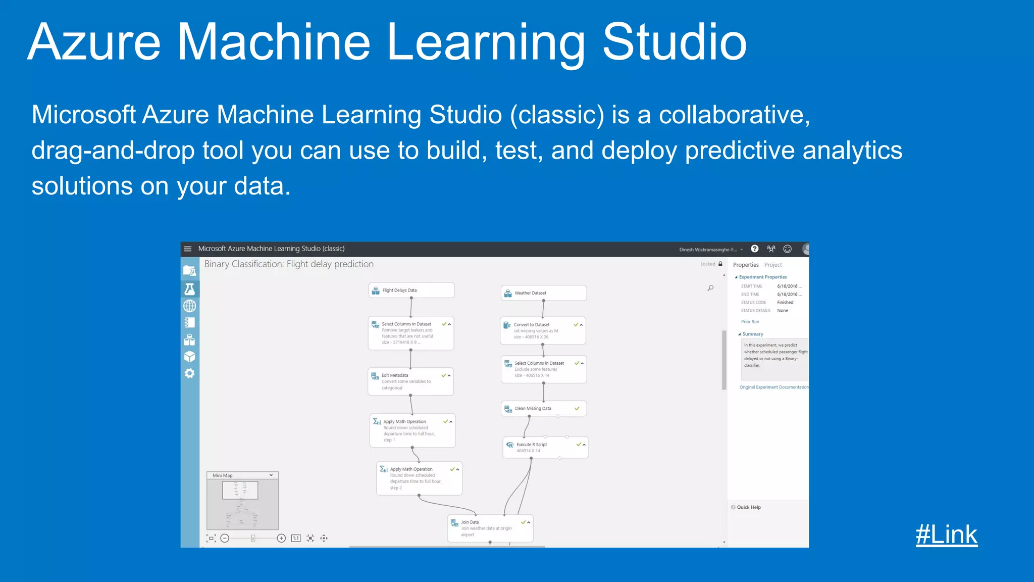Screen dimensions: 1034x582
Task: Select the Experiments flask icon
Action: coord(190,289)
